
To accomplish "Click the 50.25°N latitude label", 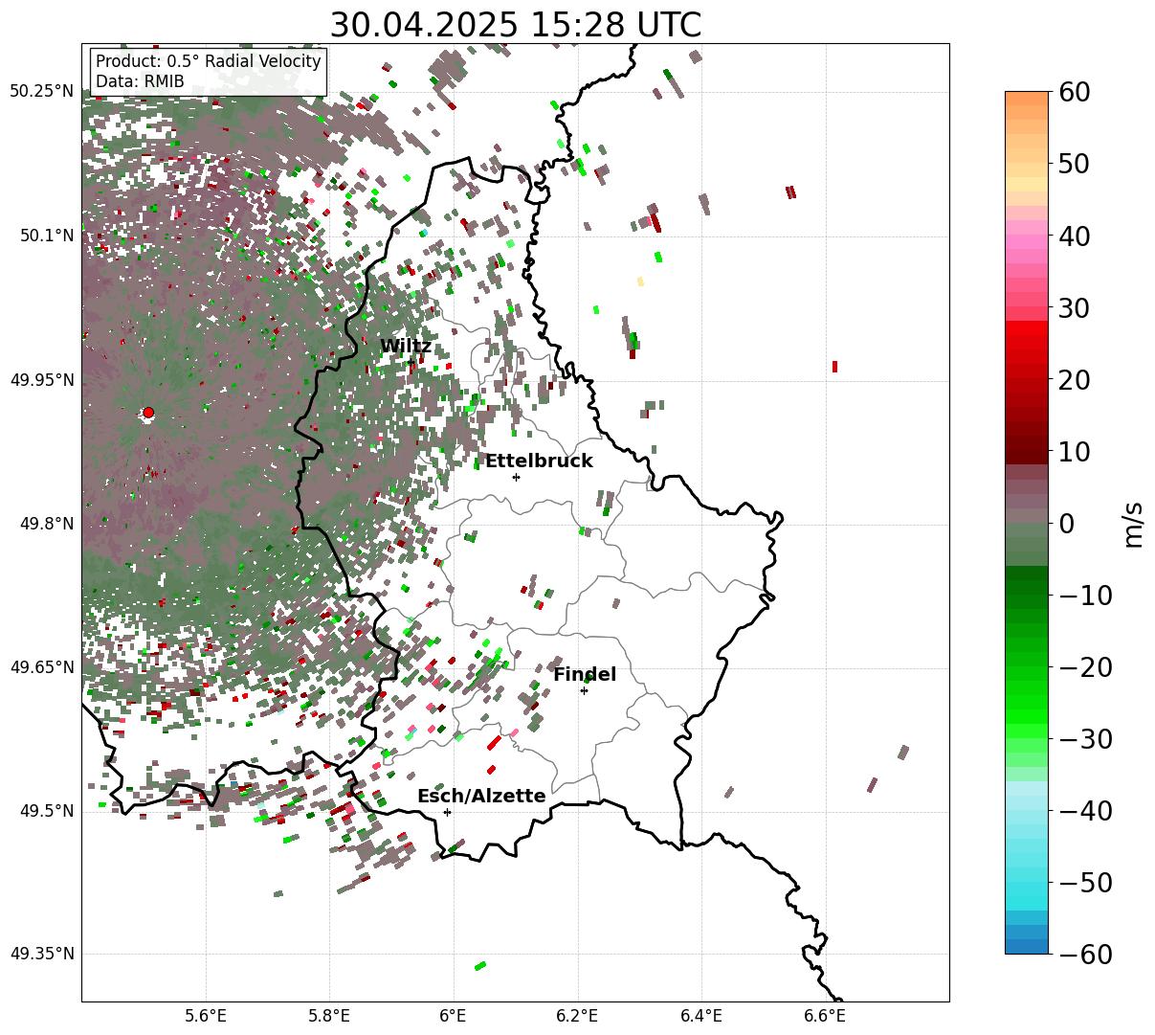I will (x=41, y=92).
